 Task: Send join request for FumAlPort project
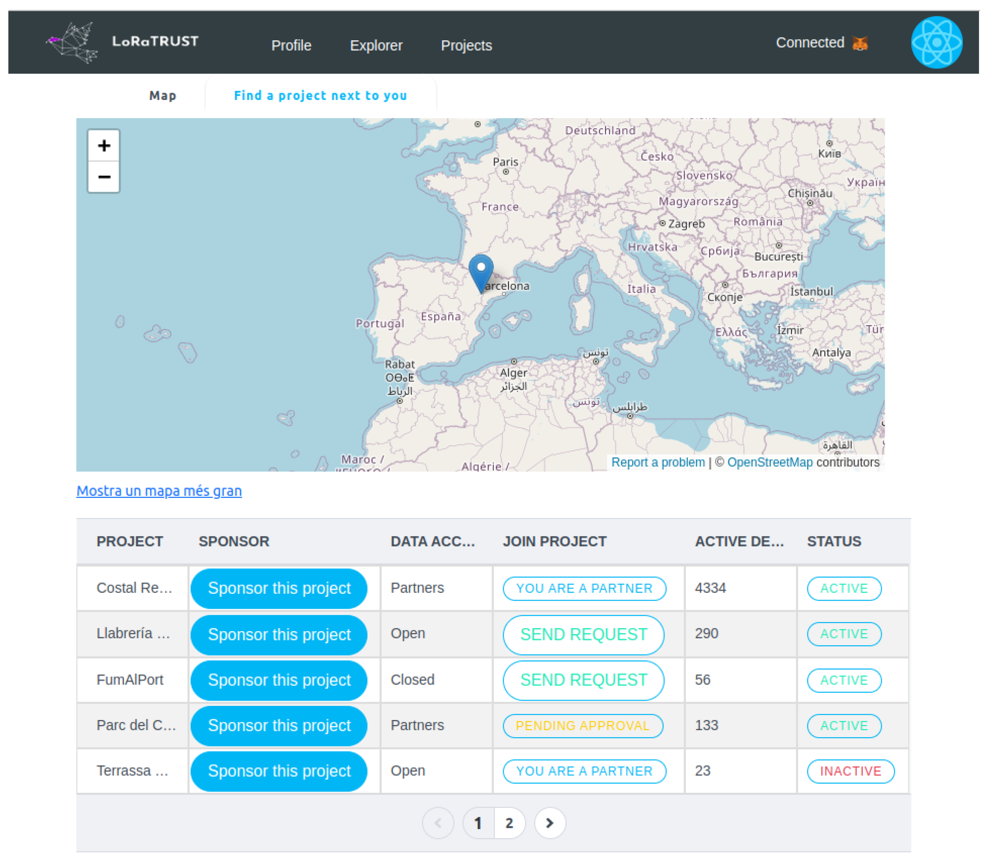point(583,680)
